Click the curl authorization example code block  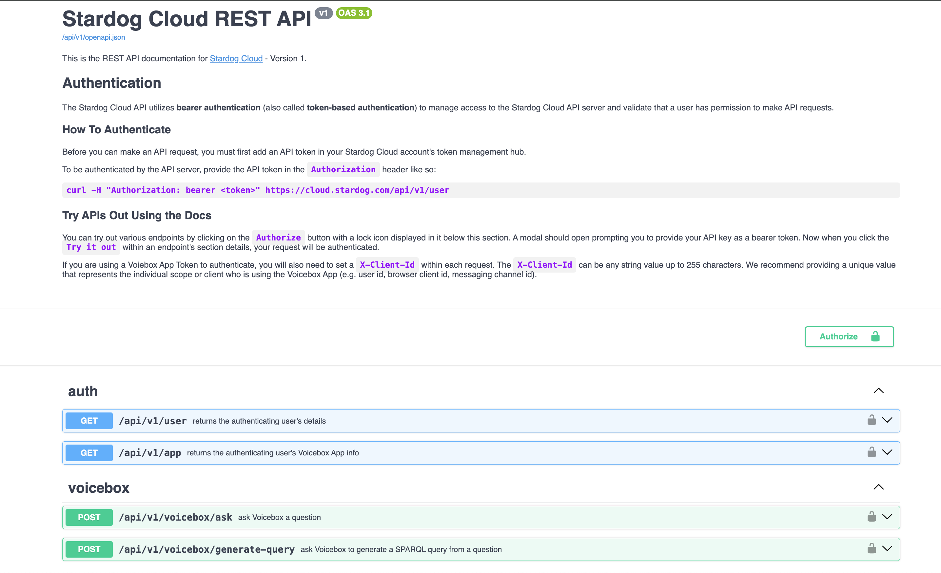coord(257,190)
